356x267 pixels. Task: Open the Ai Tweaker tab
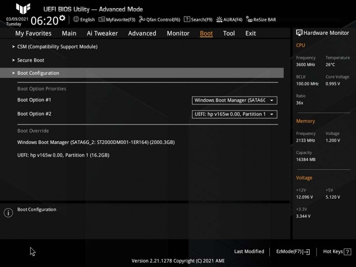coord(102,33)
